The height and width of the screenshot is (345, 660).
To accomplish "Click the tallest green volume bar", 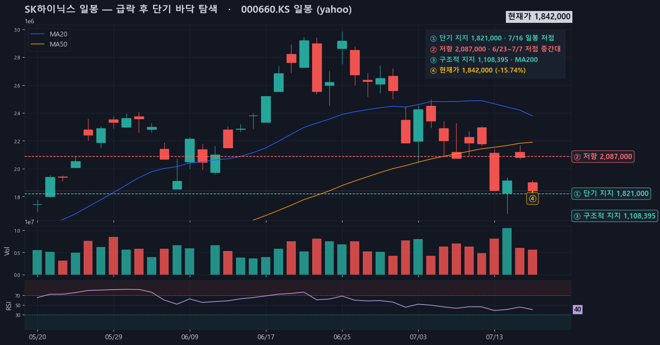I will (x=507, y=251).
